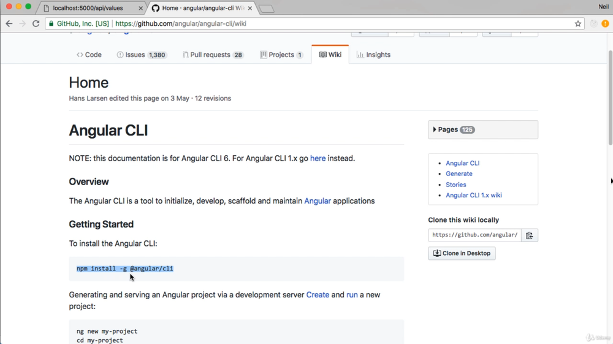Go back using browser back arrow
The height and width of the screenshot is (344, 613).
[9, 23]
